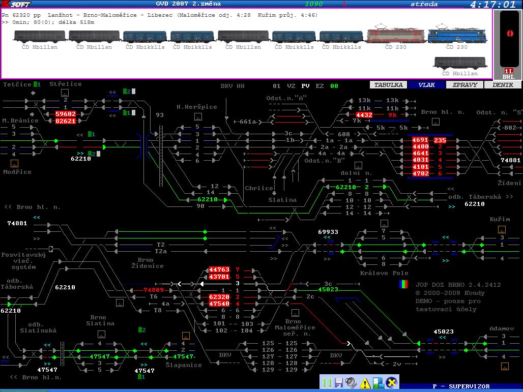Viewport: 523px width, 392px height.
Task: Select the VZ mode indicator
Action: pyautogui.click(x=291, y=86)
